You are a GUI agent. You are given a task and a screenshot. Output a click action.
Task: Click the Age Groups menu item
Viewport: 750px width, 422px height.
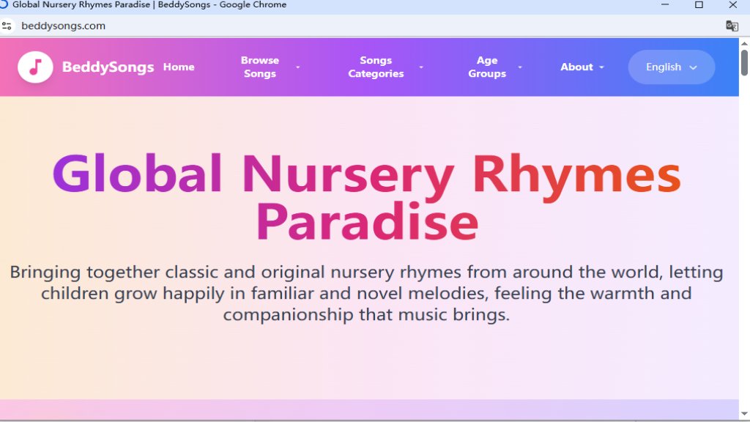click(x=487, y=67)
